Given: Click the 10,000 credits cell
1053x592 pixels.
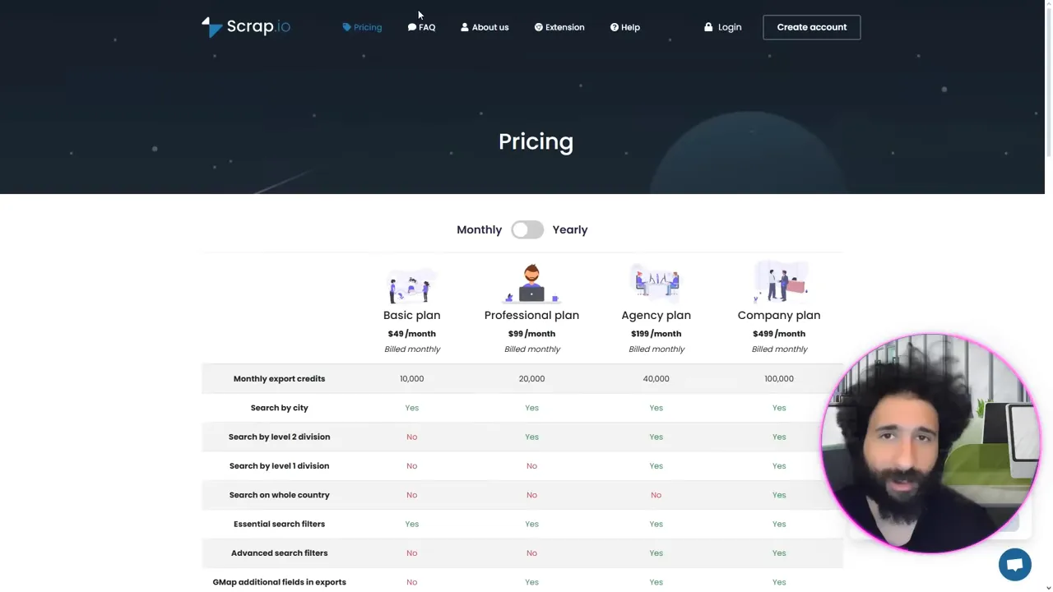Looking at the screenshot, I should [411, 379].
